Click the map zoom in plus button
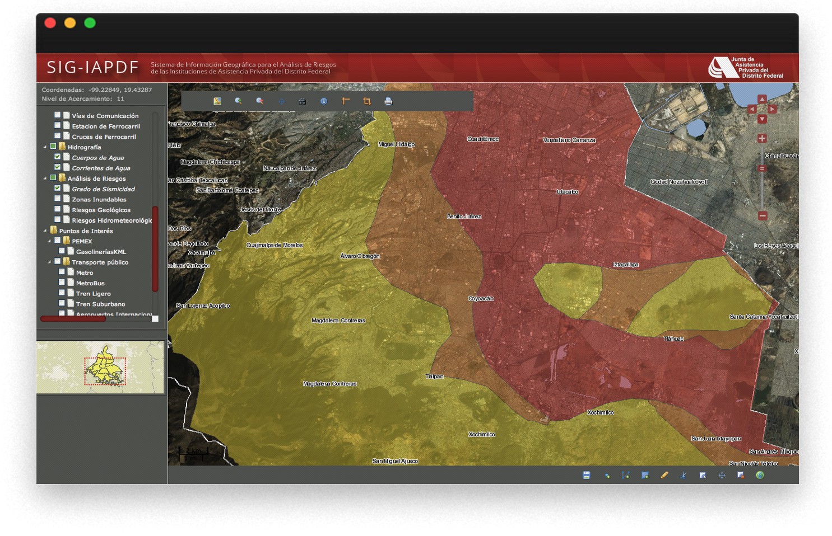832x536 pixels. [762, 138]
